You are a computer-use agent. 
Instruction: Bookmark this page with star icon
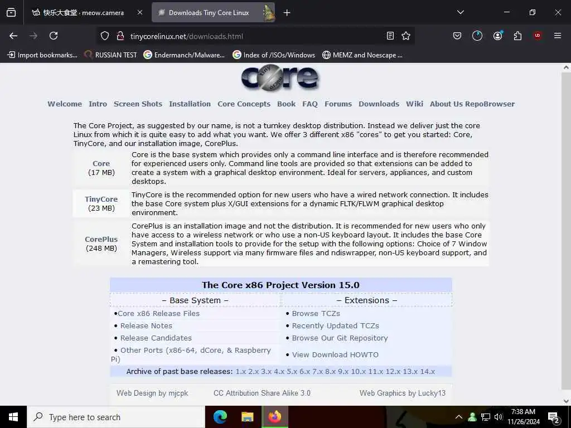[406, 36]
